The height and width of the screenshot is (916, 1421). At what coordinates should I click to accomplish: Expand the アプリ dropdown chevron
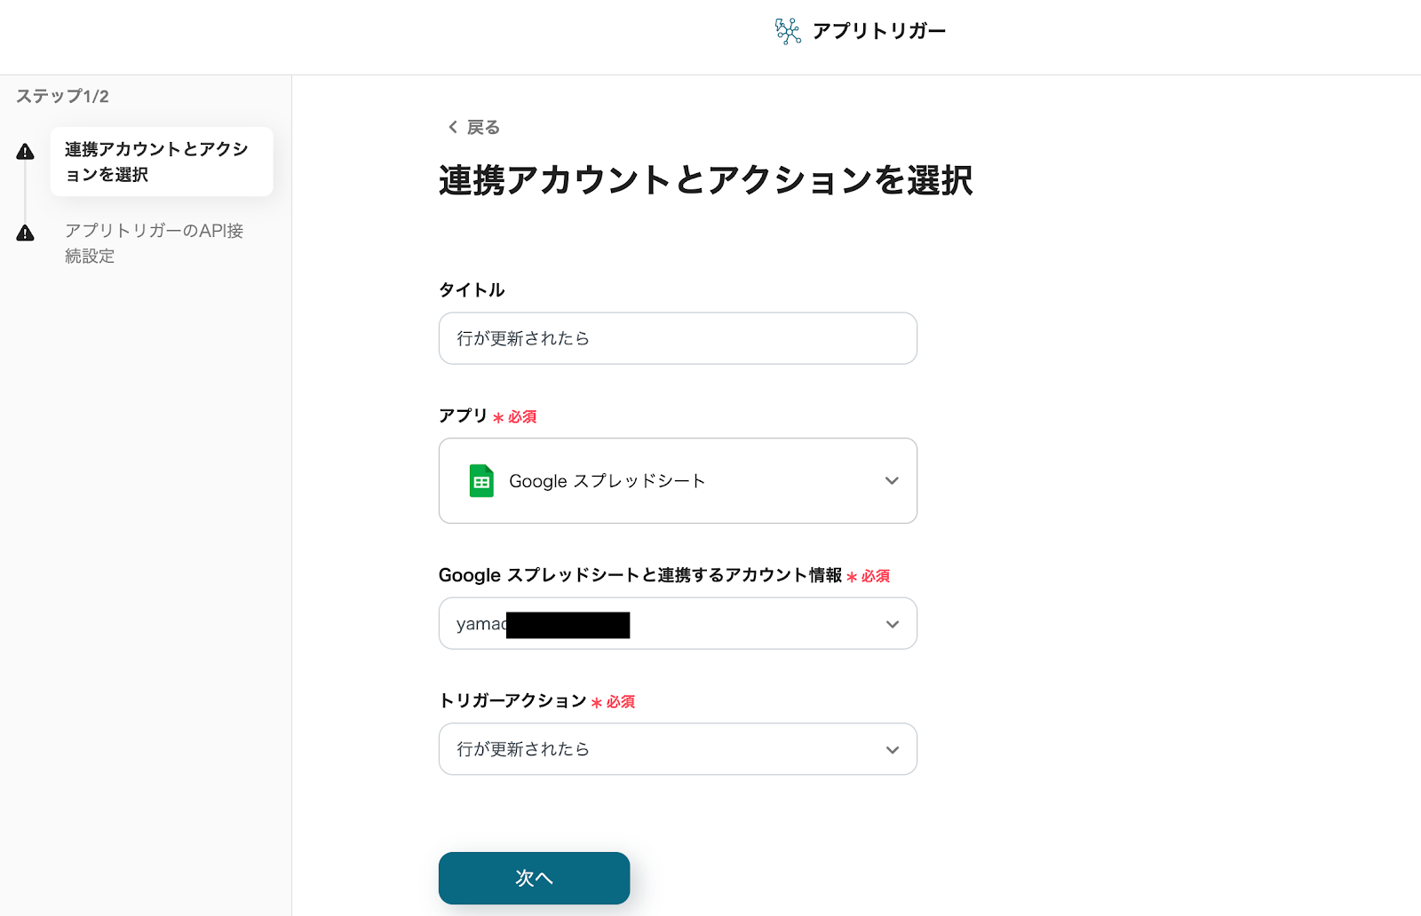(892, 481)
